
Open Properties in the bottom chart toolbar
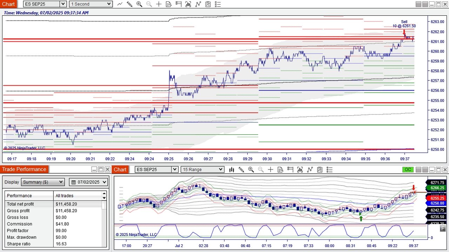click(329, 169)
